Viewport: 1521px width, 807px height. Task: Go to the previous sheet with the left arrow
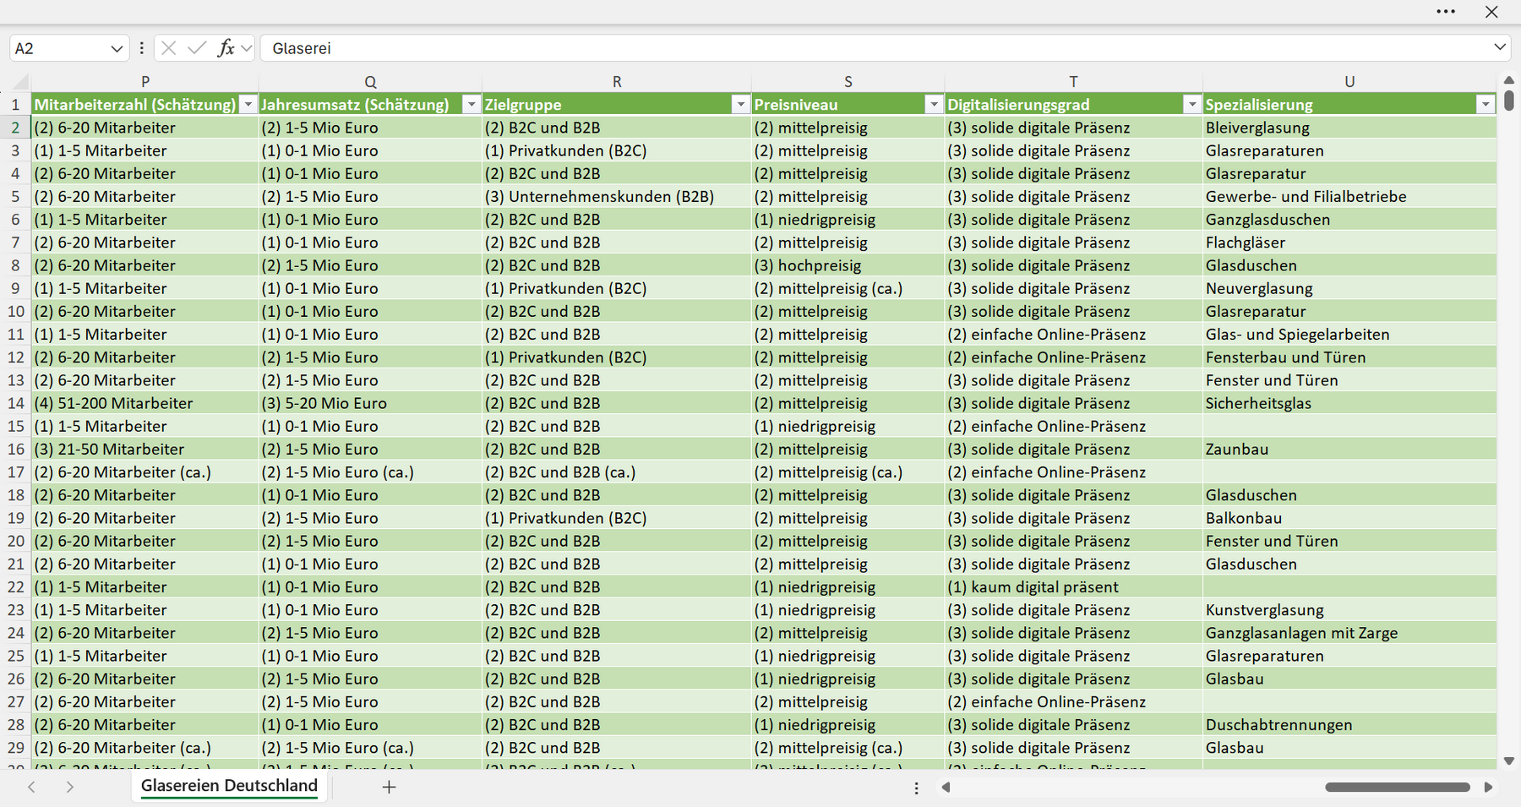click(31, 787)
